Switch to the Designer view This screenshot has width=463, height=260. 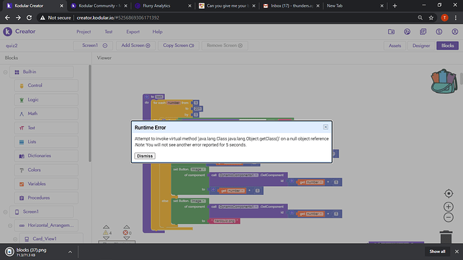pos(421,46)
